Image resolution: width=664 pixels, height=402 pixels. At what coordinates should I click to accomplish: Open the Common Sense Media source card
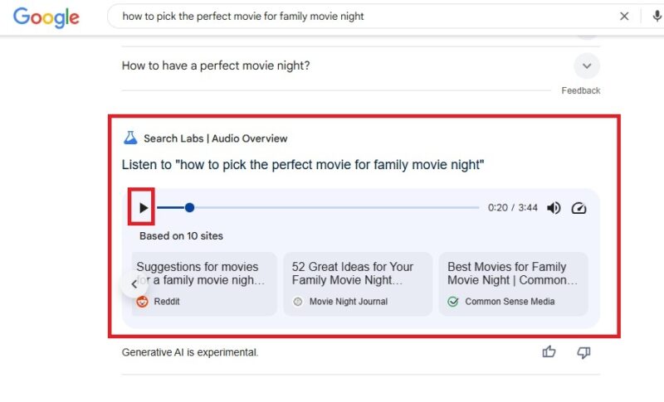click(x=513, y=284)
